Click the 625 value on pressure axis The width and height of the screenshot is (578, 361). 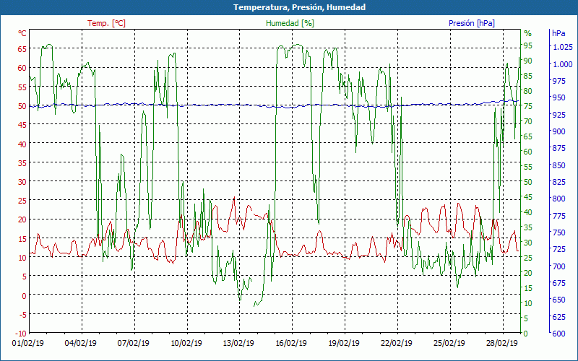point(558,316)
